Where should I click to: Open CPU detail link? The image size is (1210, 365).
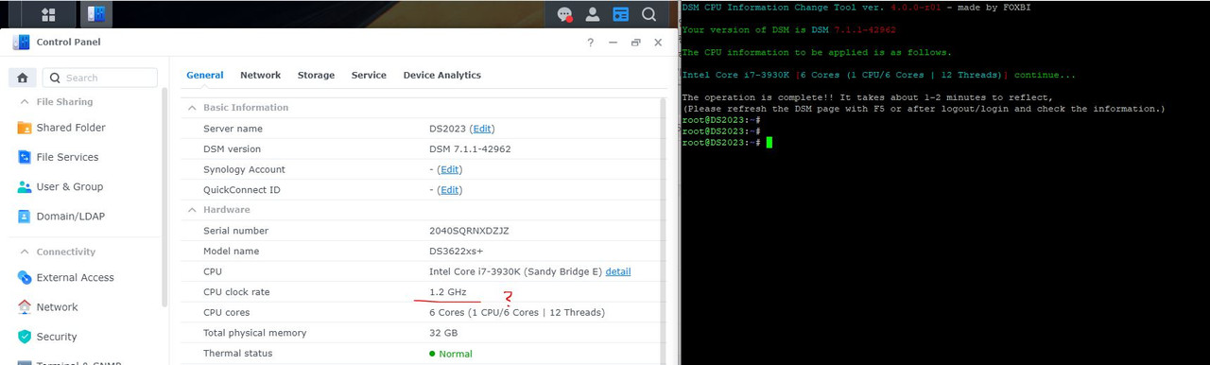(x=618, y=271)
